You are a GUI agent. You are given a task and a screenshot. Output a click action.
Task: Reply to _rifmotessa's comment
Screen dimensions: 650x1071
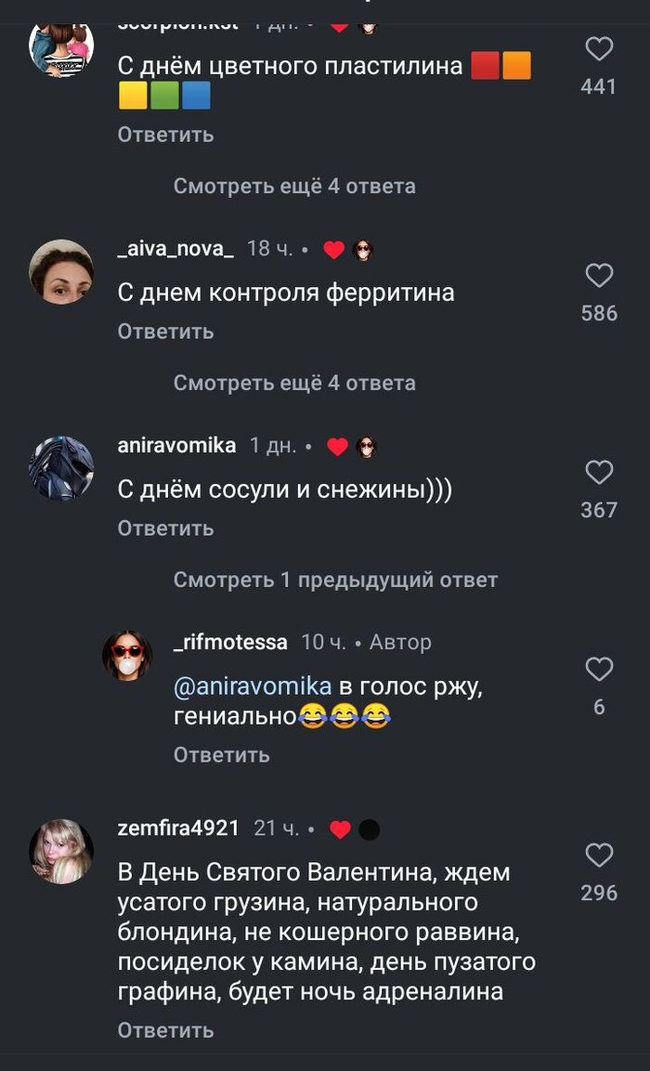(x=222, y=755)
